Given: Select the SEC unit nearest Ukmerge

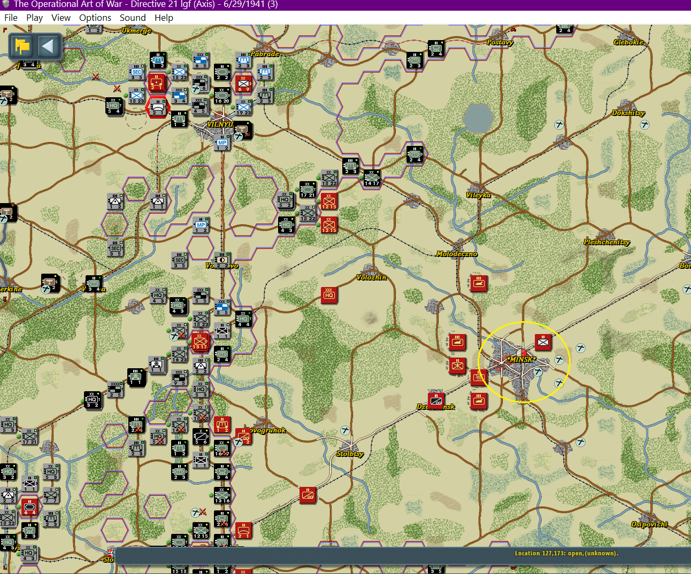Looking at the screenshot, I should coord(137,72).
